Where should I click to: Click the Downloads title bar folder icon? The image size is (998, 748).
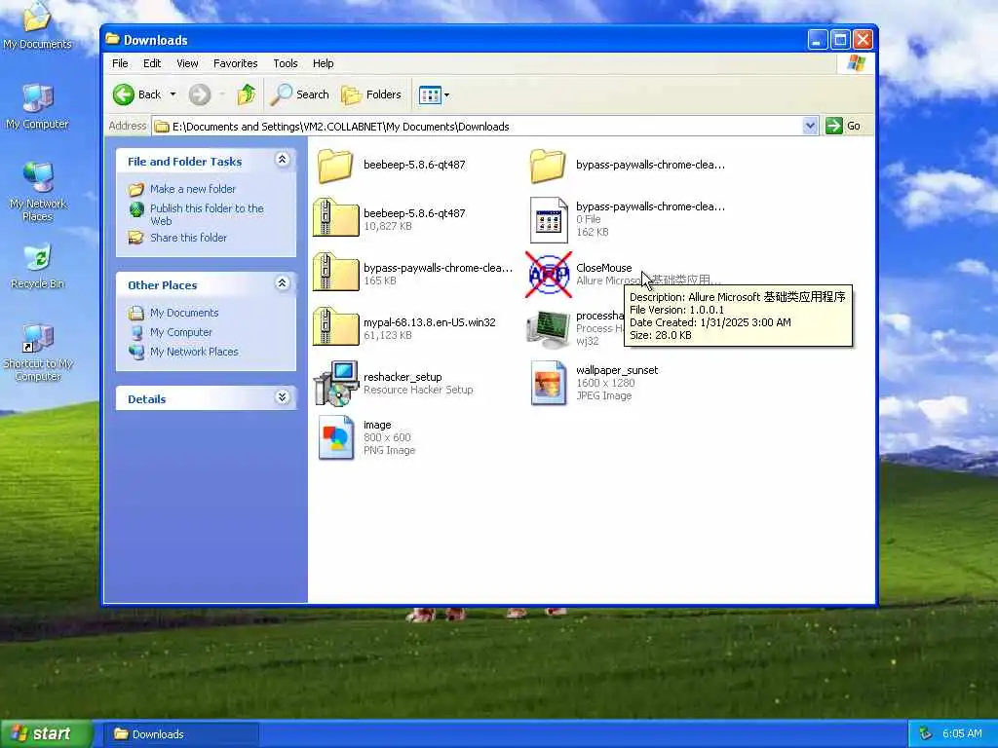(113, 39)
